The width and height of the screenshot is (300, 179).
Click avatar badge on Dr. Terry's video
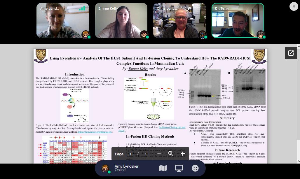coord(261,35)
